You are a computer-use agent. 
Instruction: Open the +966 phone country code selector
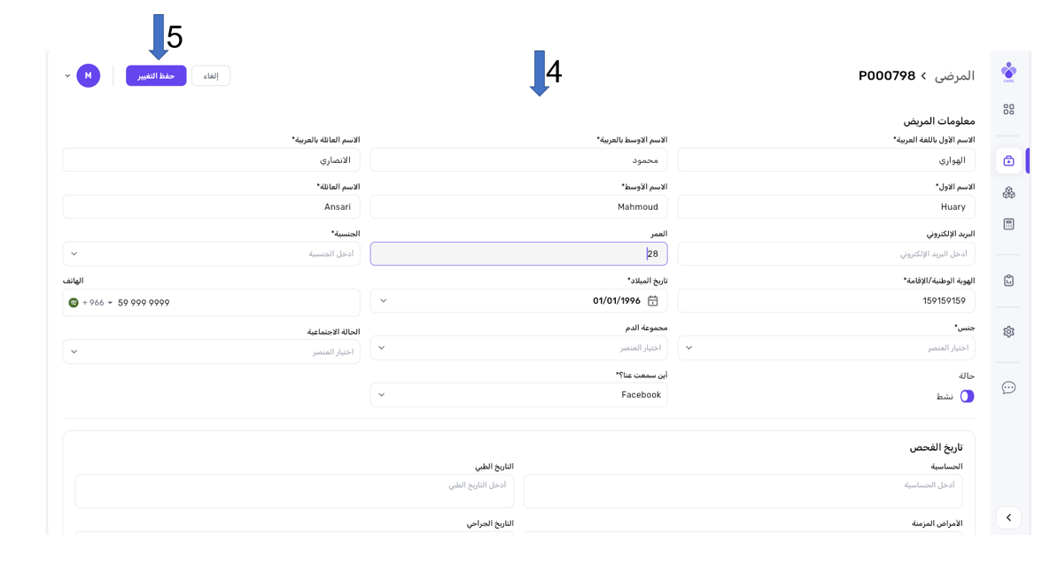tap(91, 303)
